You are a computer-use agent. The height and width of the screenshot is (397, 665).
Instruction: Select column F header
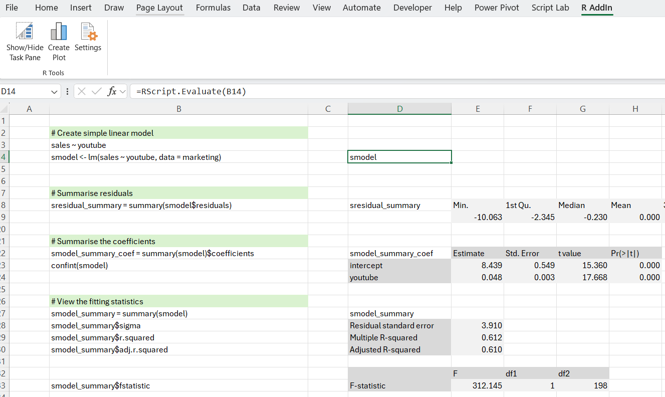click(530, 109)
